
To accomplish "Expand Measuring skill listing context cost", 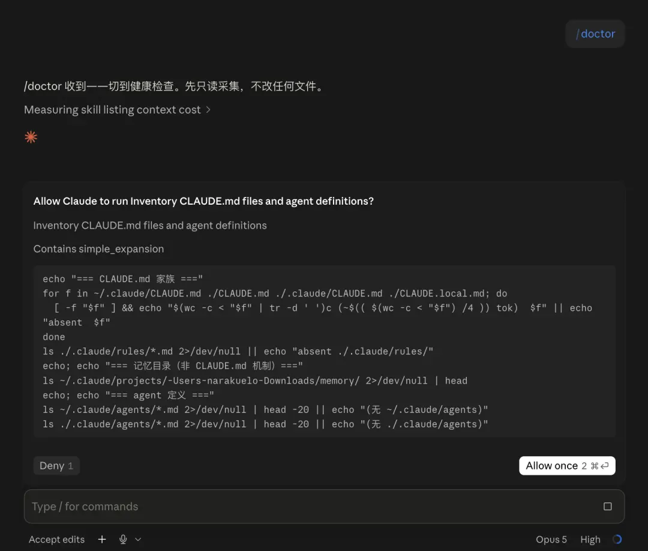I will point(118,109).
